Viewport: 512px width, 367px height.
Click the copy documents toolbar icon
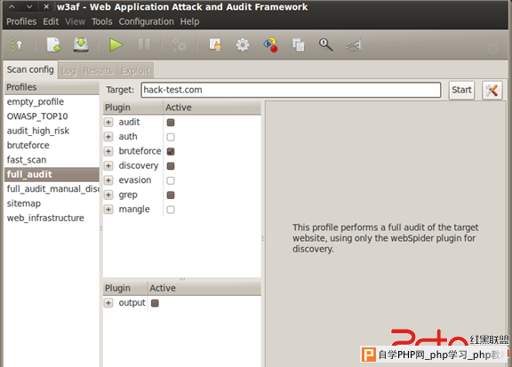tap(298, 44)
